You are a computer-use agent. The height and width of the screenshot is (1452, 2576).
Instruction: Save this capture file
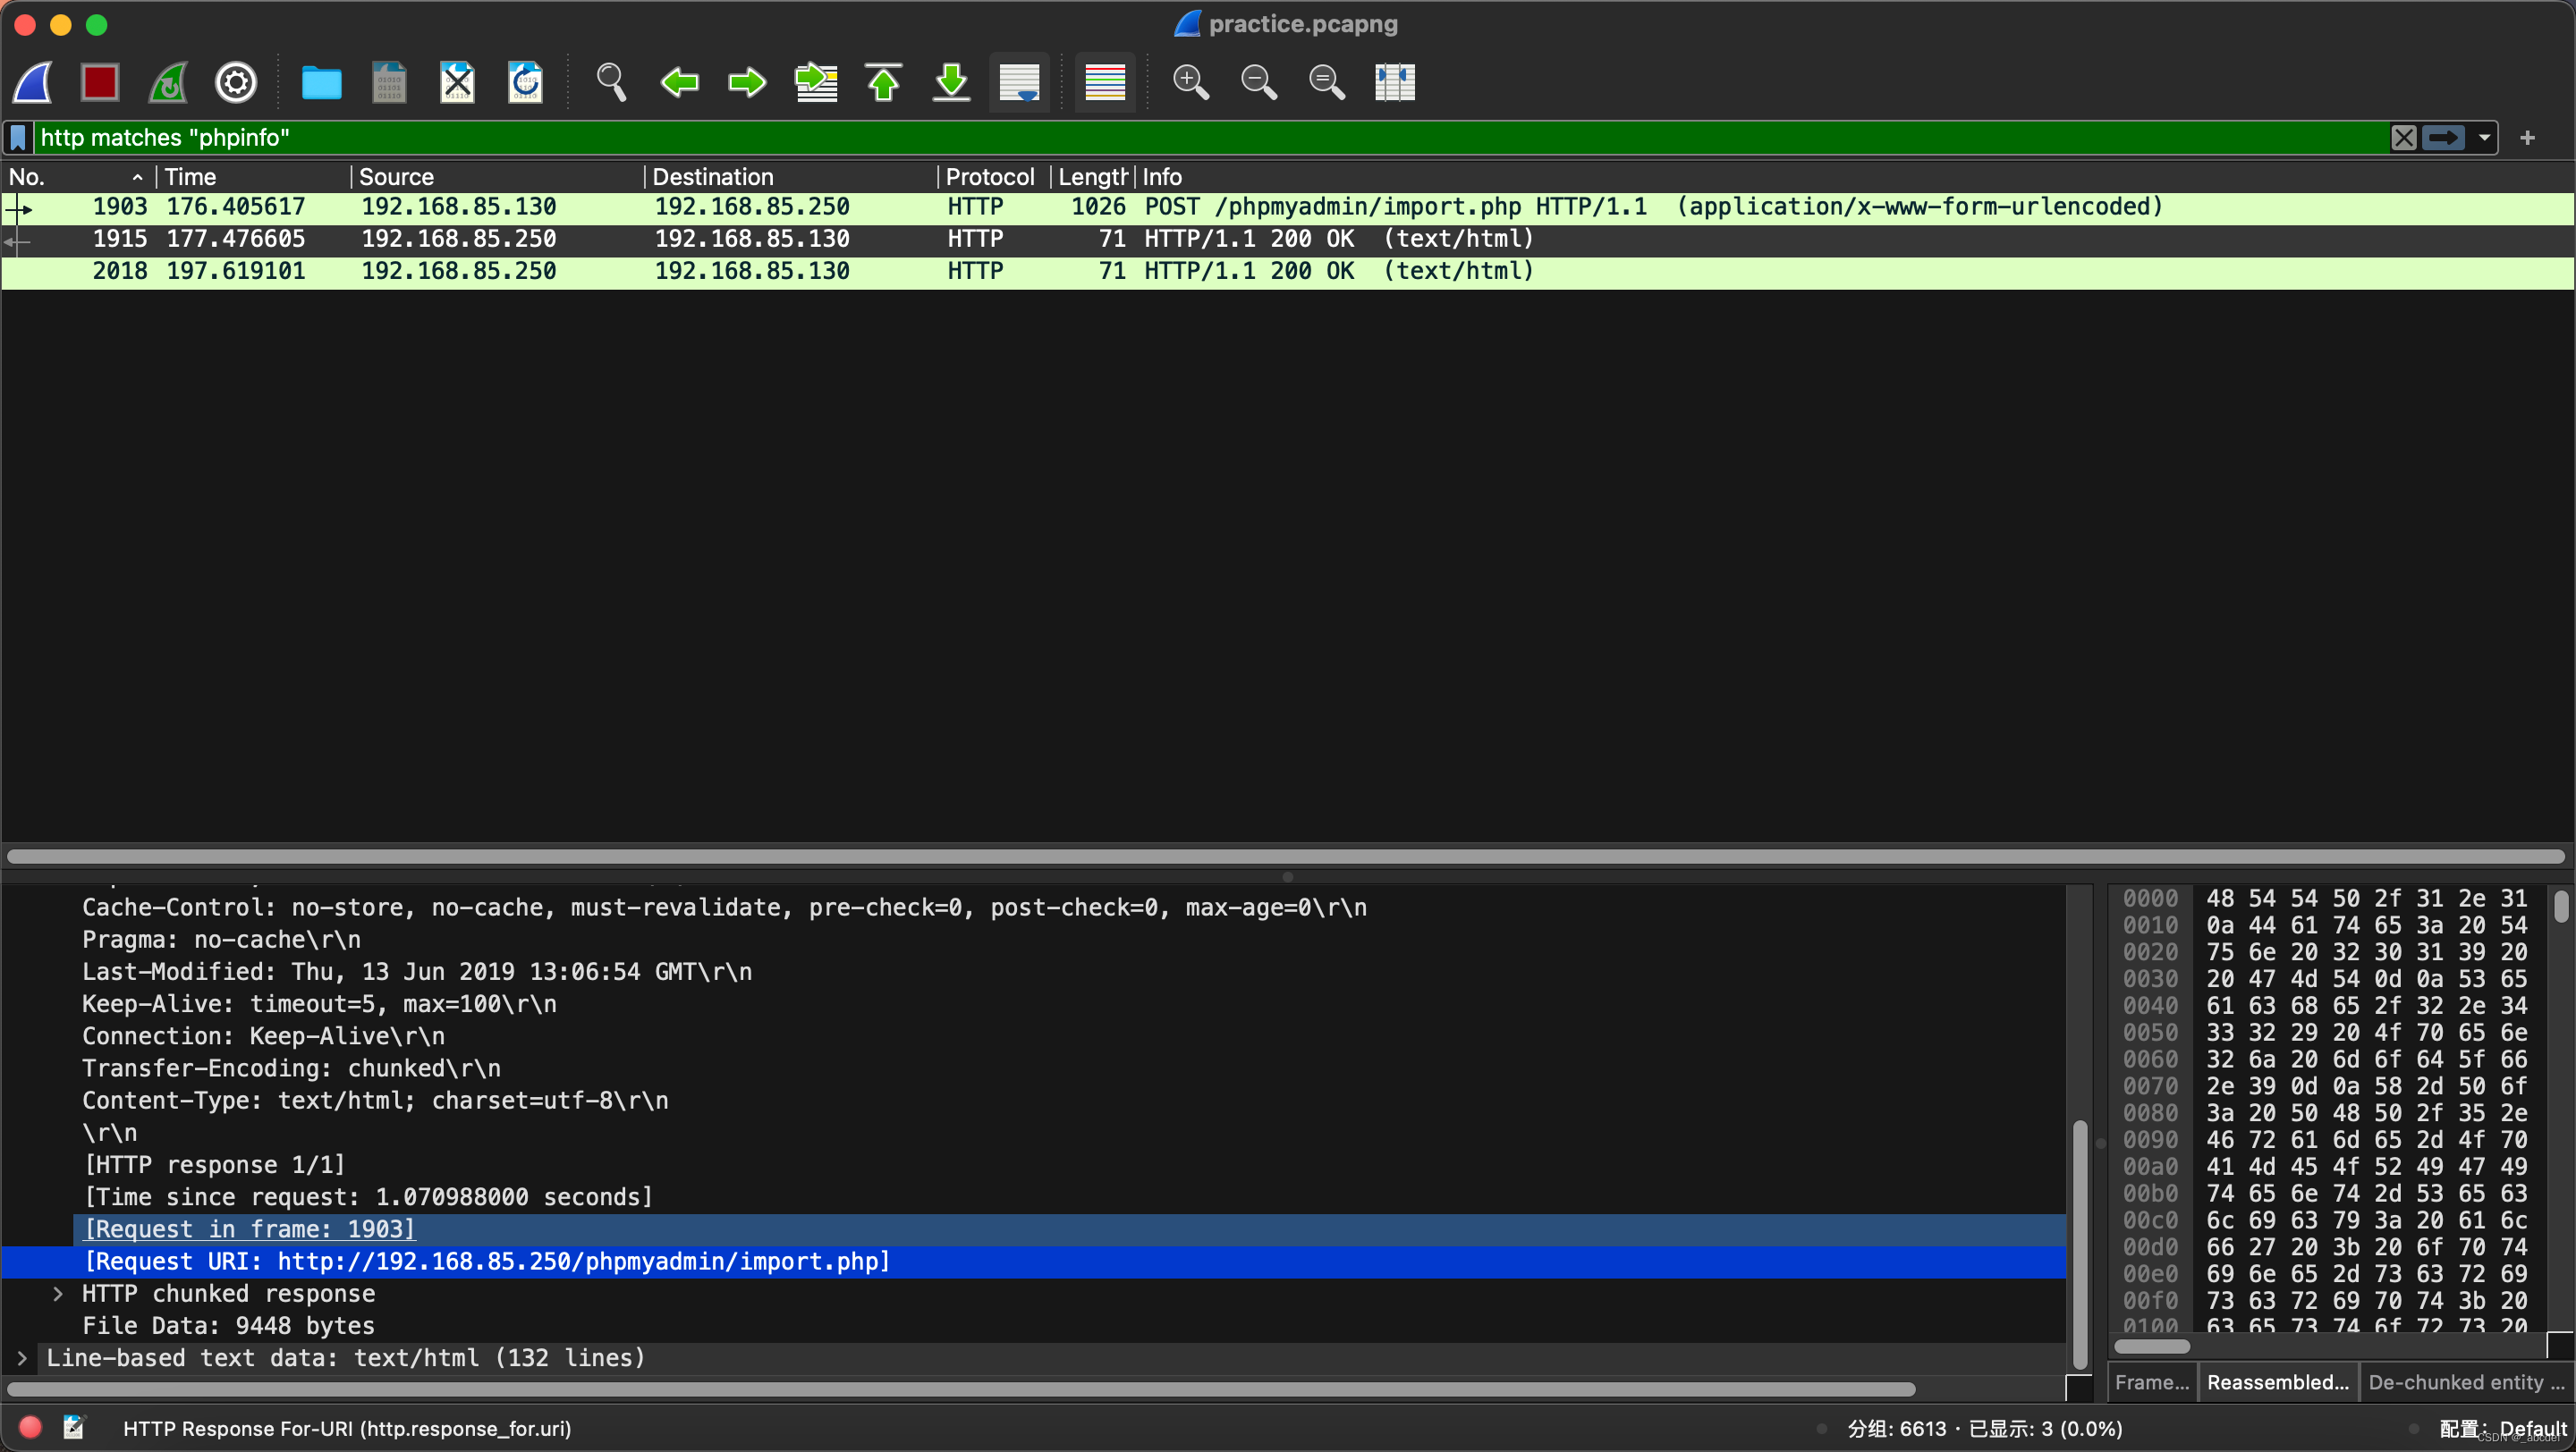(x=389, y=82)
